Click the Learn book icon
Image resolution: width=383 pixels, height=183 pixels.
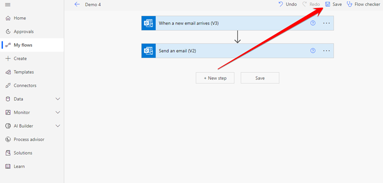pyautogui.click(x=8, y=166)
